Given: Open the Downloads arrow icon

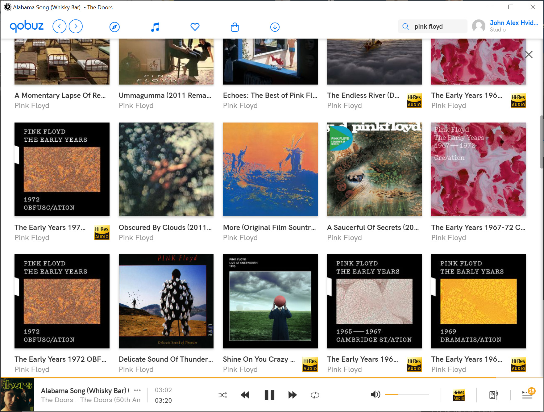Looking at the screenshot, I should point(275,27).
